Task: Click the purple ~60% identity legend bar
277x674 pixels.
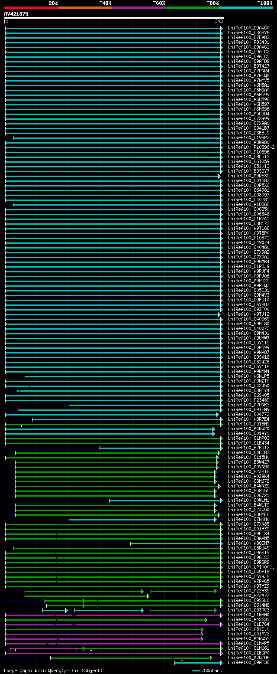Action: click(x=138, y=8)
